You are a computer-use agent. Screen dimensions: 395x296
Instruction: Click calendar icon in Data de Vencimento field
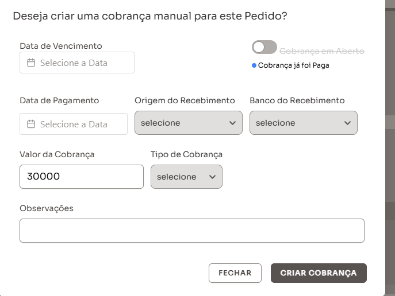pos(31,63)
